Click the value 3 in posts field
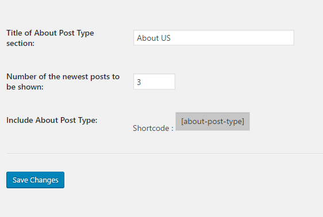The image size is (323, 217). pyautogui.click(x=139, y=82)
